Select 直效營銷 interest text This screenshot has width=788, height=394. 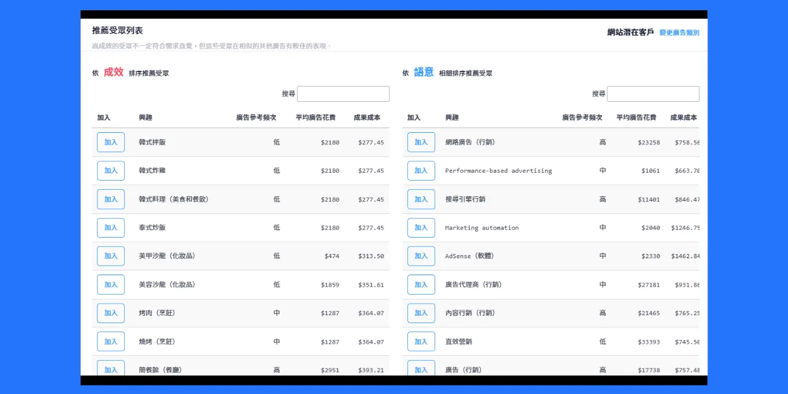[458, 341]
